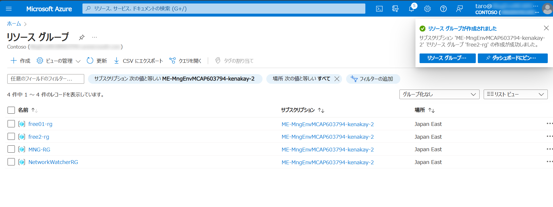The height and width of the screenshot is (207, 553).
Task: Pin the リソース グループ page
Action: click(82, 37)
